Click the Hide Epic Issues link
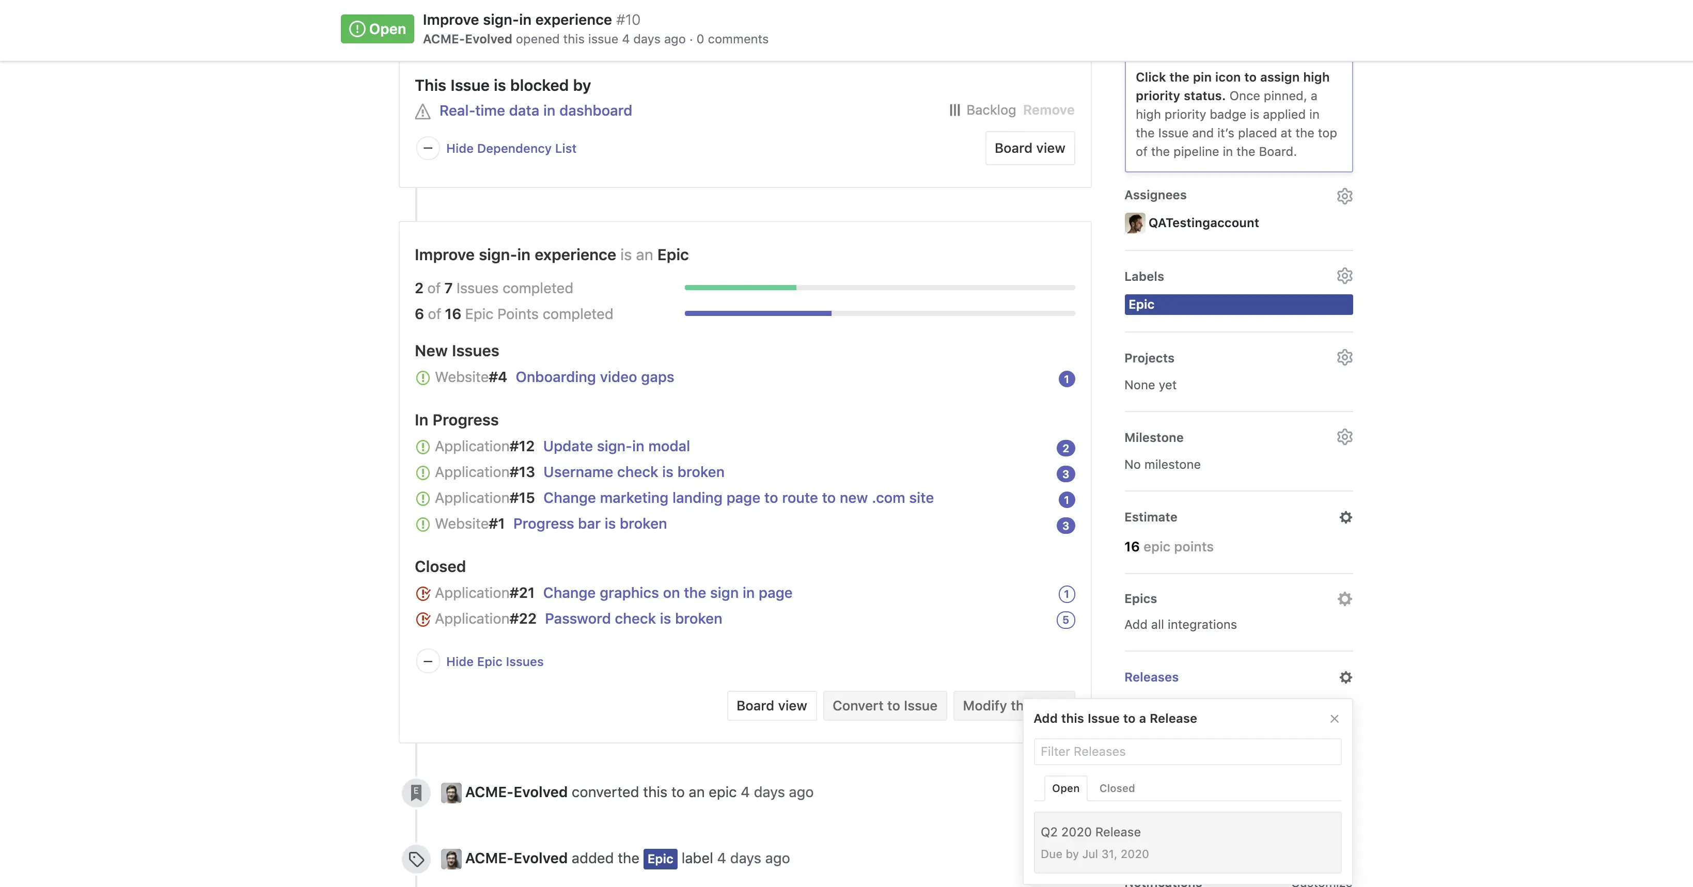 point(494,662)
